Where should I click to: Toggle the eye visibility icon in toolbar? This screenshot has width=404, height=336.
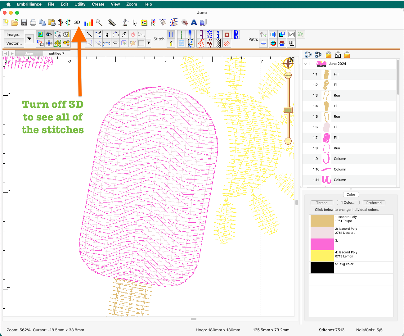point(49,34)
